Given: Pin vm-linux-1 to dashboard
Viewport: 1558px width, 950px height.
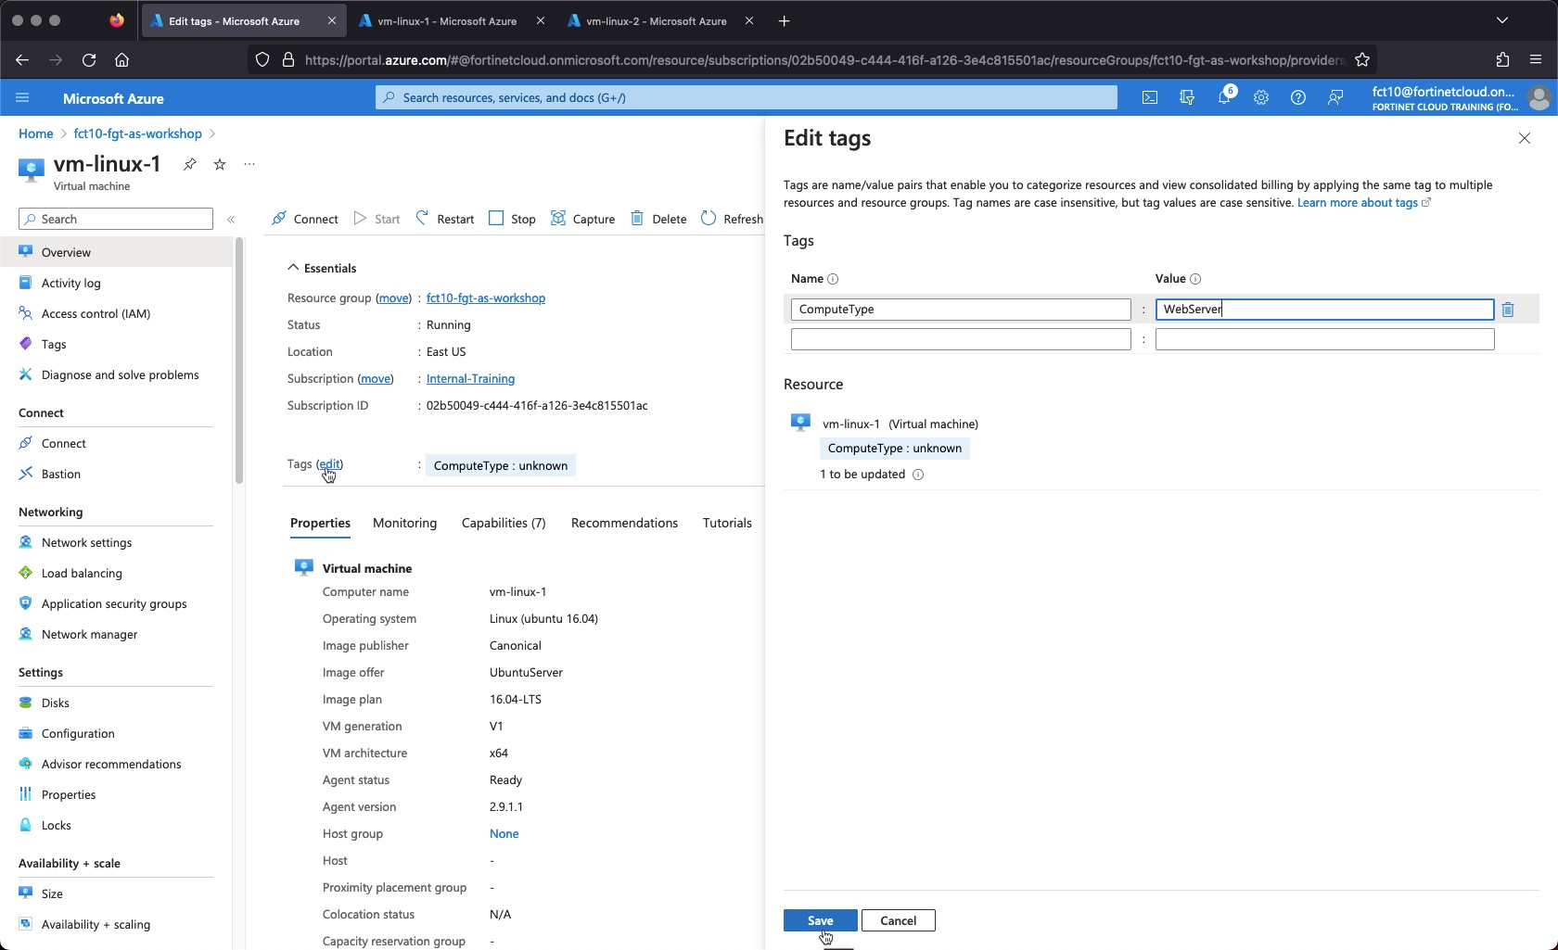Looking at the screenshot, I should (189, 164).
